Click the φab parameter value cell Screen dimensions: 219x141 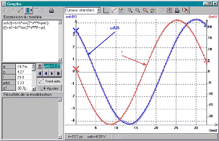[x=24, y=83]
